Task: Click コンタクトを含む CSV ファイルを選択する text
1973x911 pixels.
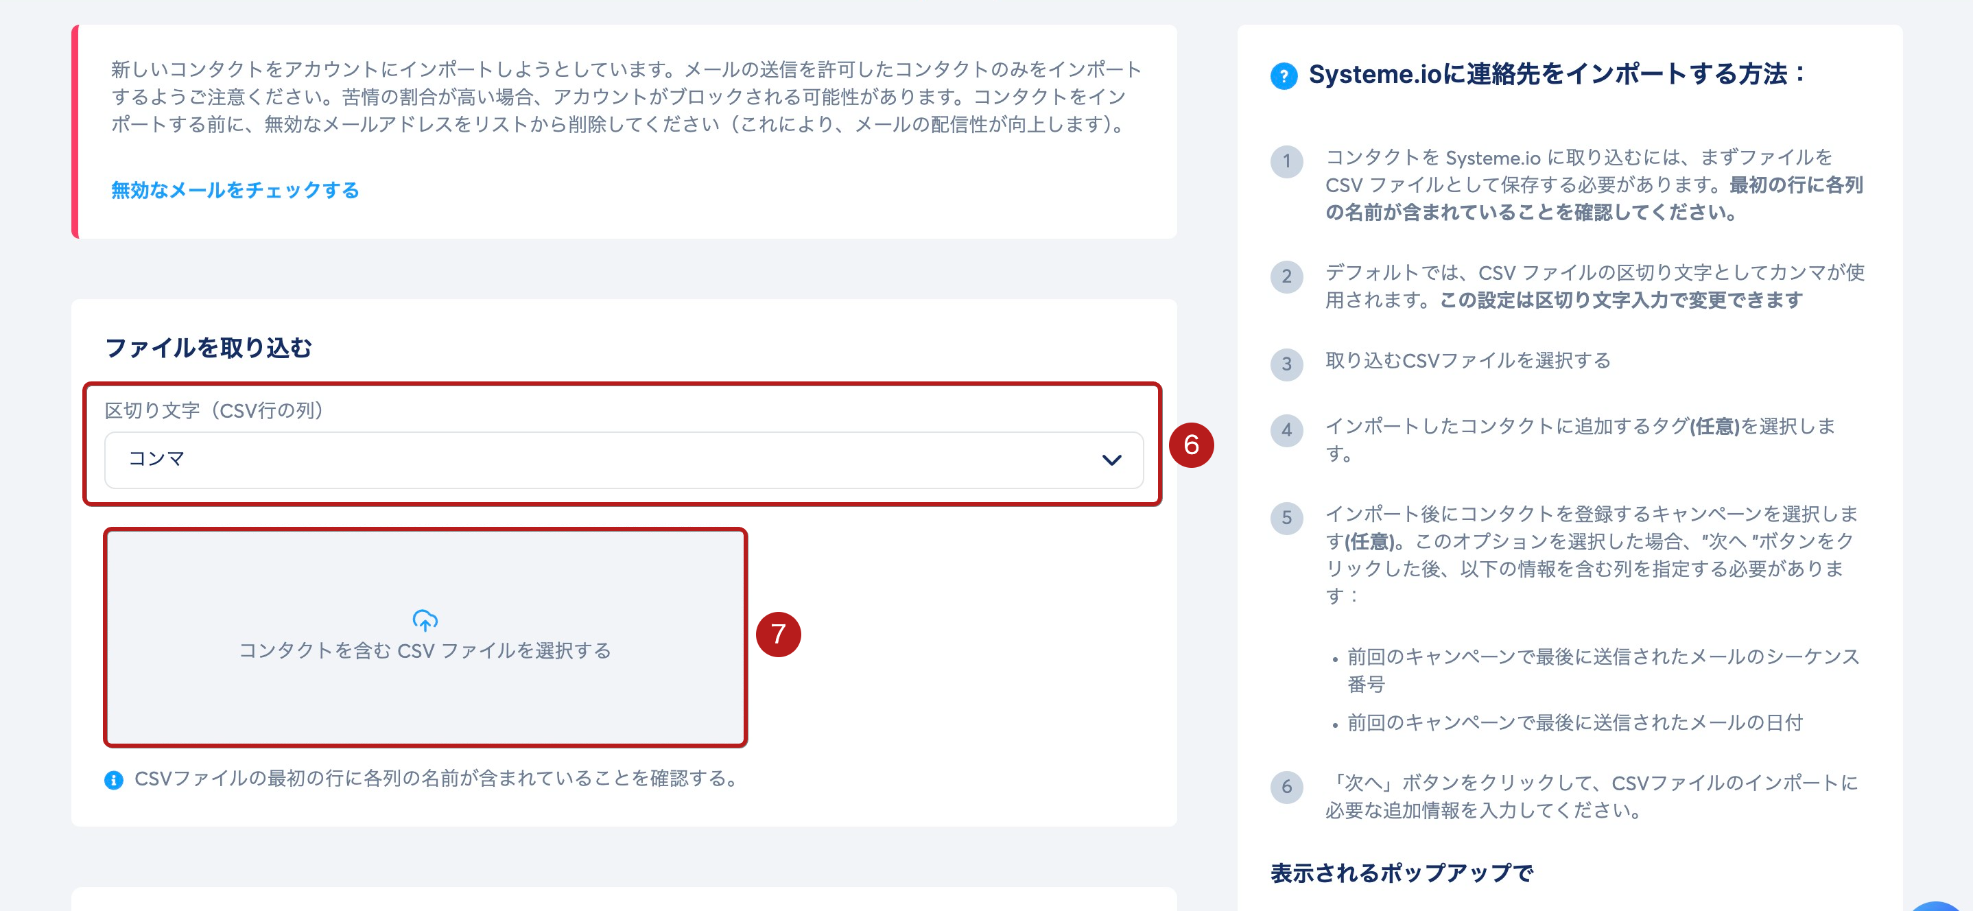Action: pyautogui.click(x=425, y=650)
